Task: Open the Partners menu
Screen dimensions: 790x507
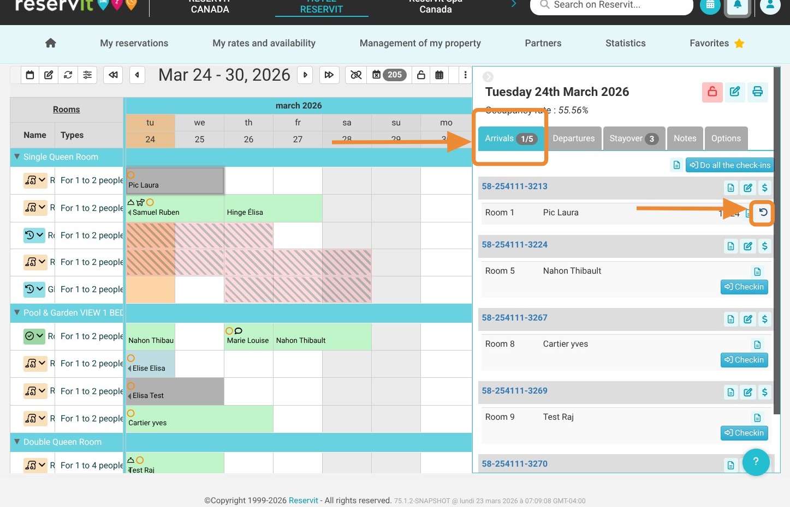Action: tap(543, 43)
